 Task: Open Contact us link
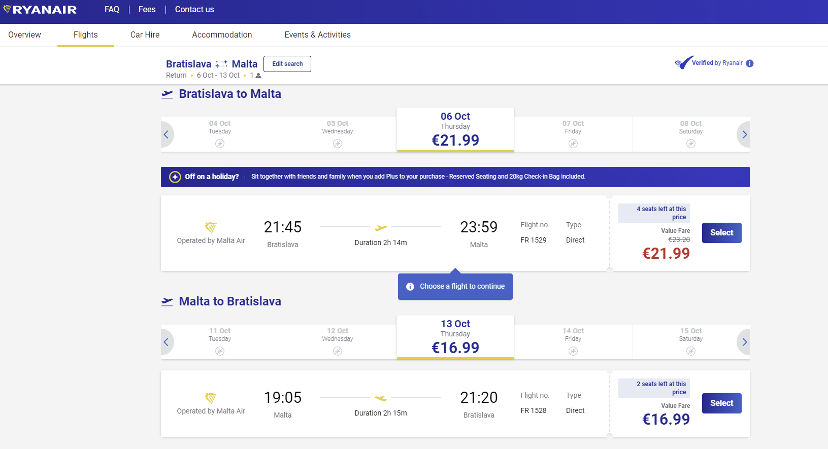click(194, 10)
